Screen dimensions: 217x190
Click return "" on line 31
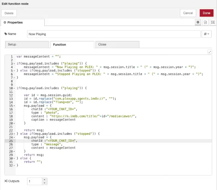click(x=33, y=162)
